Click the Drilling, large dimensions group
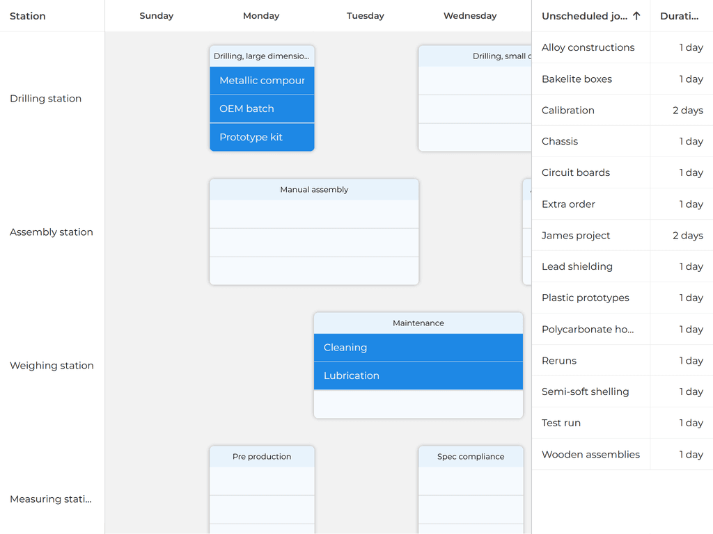 click(261, 56)
